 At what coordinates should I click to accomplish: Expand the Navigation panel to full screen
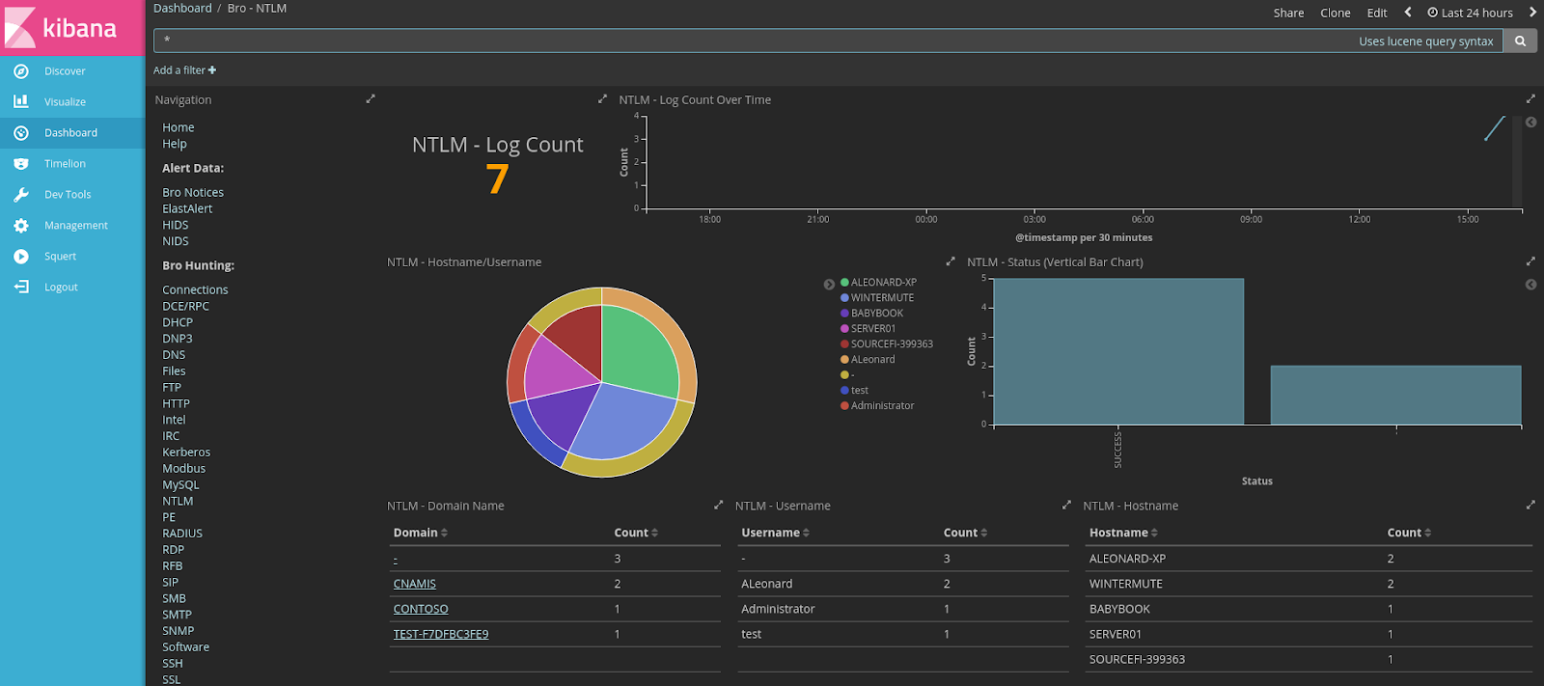coord(371,99)
